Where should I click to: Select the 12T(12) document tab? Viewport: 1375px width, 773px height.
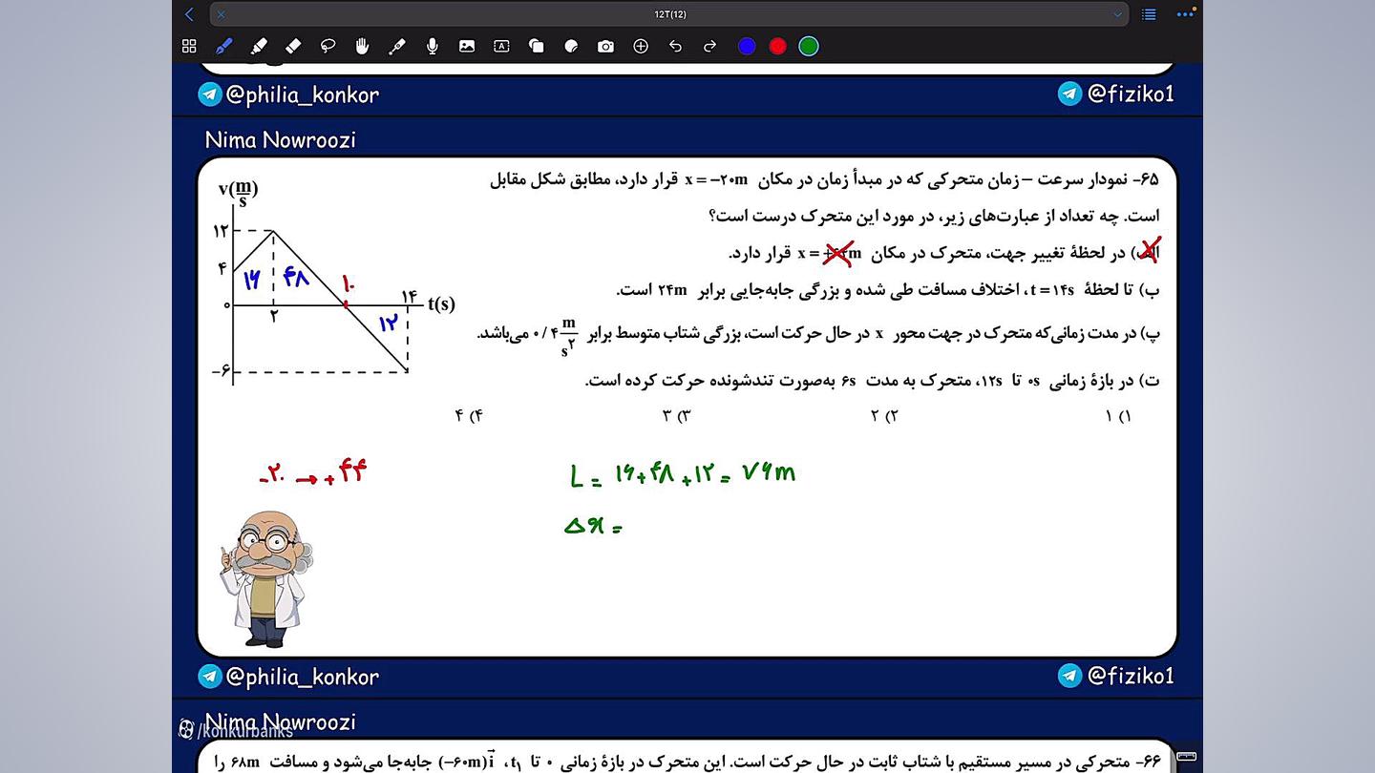(x=670, y=14)
